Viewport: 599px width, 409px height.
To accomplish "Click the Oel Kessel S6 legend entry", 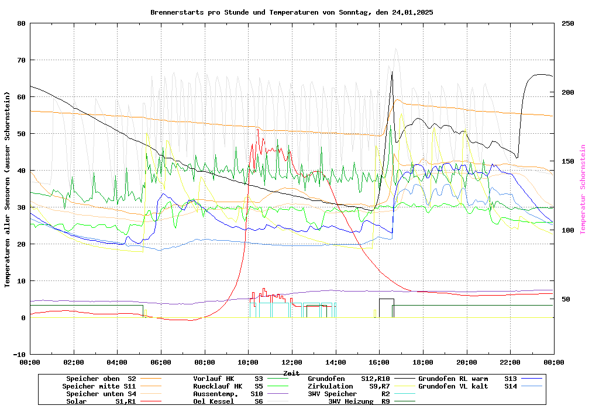I will pyautogui.click(x=228, y=401).
